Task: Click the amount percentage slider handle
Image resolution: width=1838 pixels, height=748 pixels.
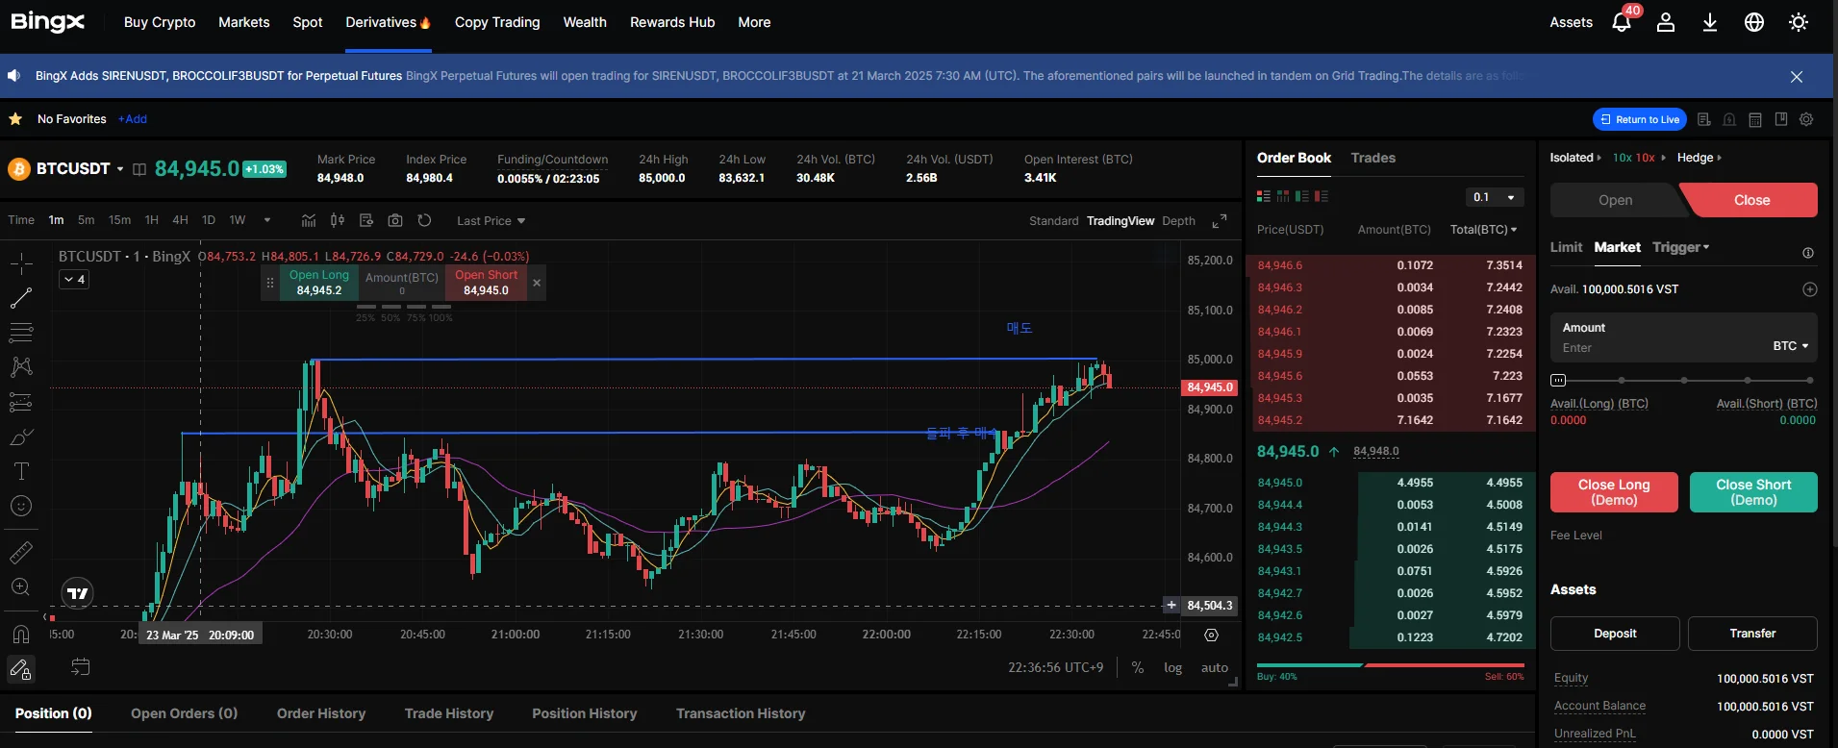Action: click(x=1558, y=380)
